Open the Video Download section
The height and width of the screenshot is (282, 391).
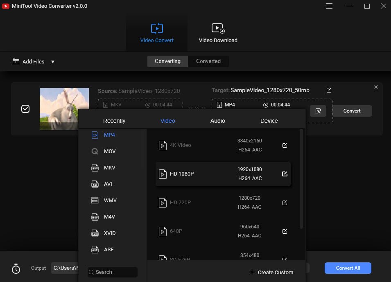(218, 33)
